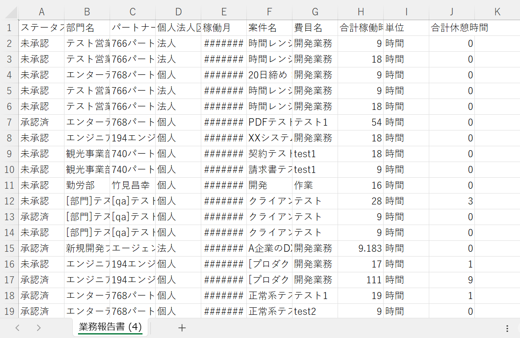Click the select-all corner triangle
The width and height of the screenshot is (520, 338).
[x=11, y=12]
